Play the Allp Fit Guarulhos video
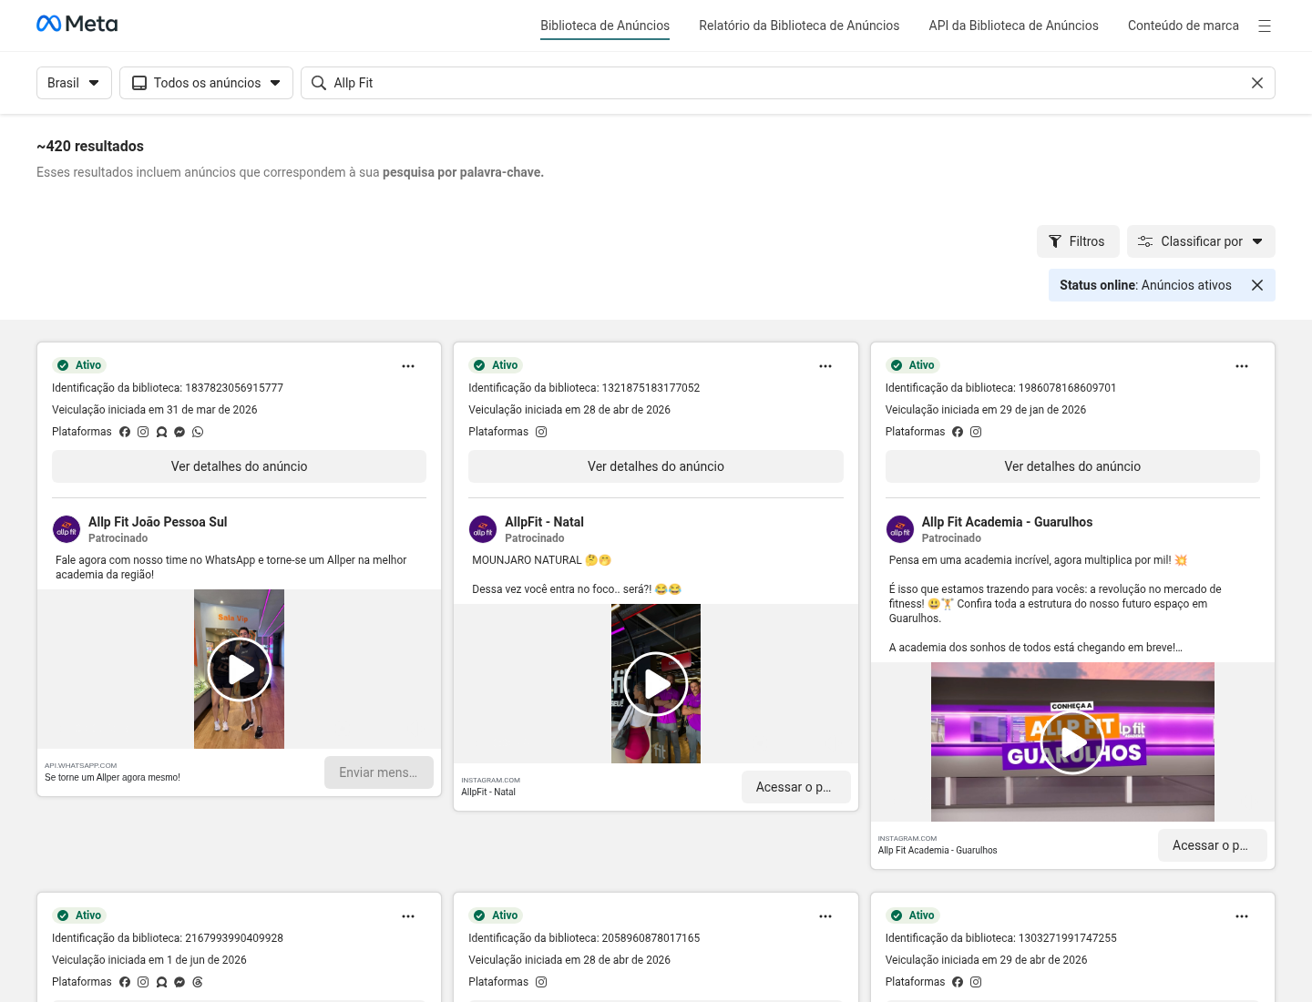 tap(1072, 742)
